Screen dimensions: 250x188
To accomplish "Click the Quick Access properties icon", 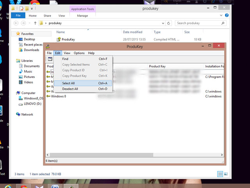I will click(x=21, y=8).
